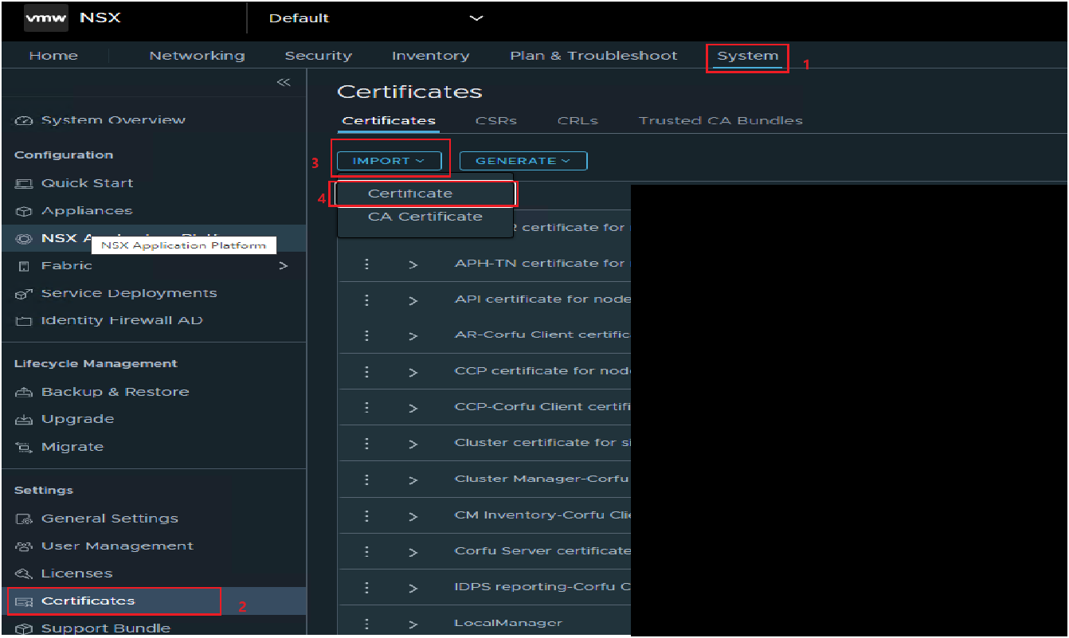Open actions menu for Cluster certificate row
The height and width of the screenshot is (638, 1069).
tap(366, 443)
